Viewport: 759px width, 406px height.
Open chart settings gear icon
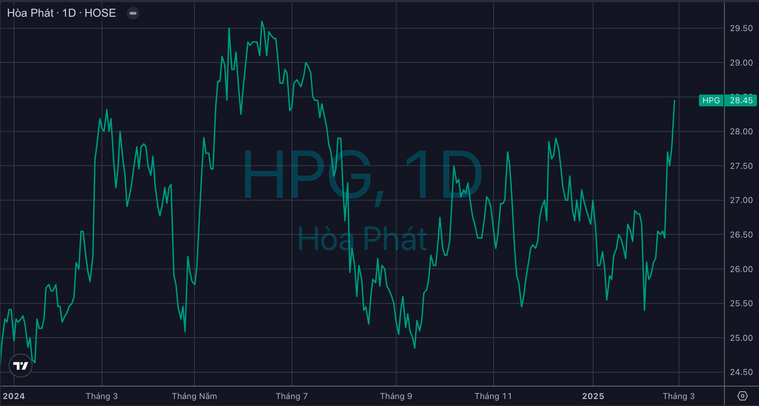(742, 396)
